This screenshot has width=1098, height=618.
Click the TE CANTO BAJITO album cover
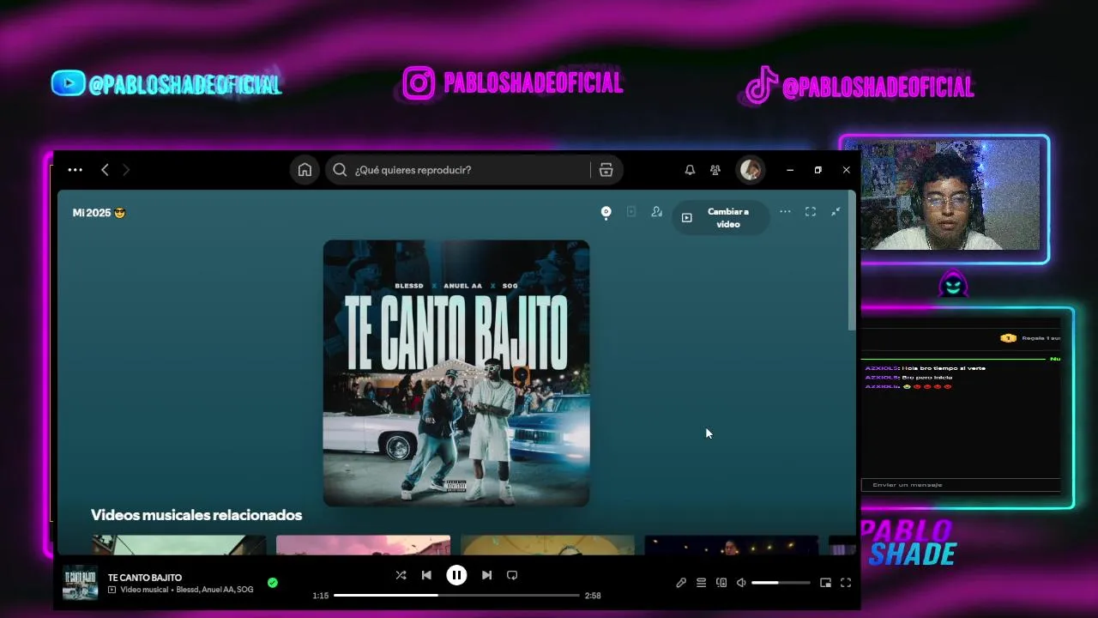pos(456,373)
